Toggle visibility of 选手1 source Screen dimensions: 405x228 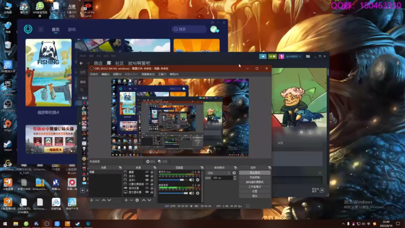147,176
